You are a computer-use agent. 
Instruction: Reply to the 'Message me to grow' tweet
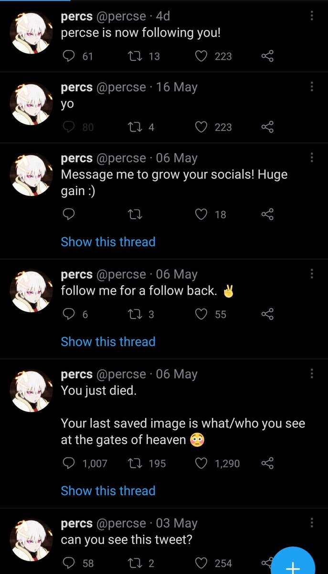coord(69,214)
